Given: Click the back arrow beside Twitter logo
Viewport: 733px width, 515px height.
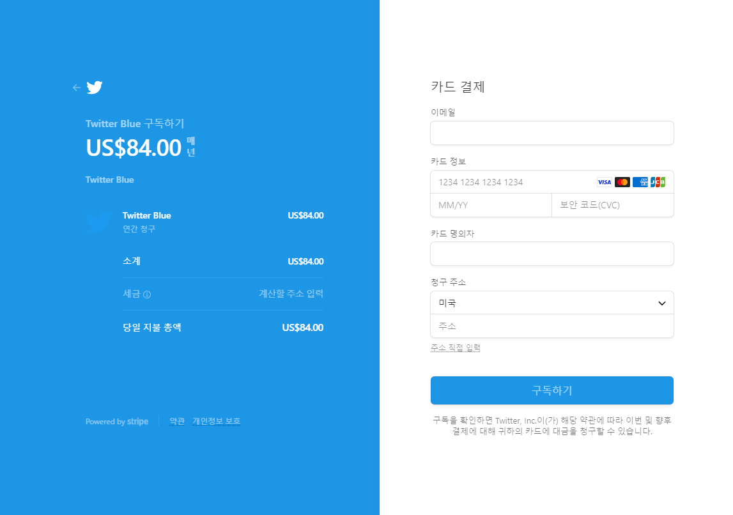Looking at the screenshot, I should coord(77,88).
